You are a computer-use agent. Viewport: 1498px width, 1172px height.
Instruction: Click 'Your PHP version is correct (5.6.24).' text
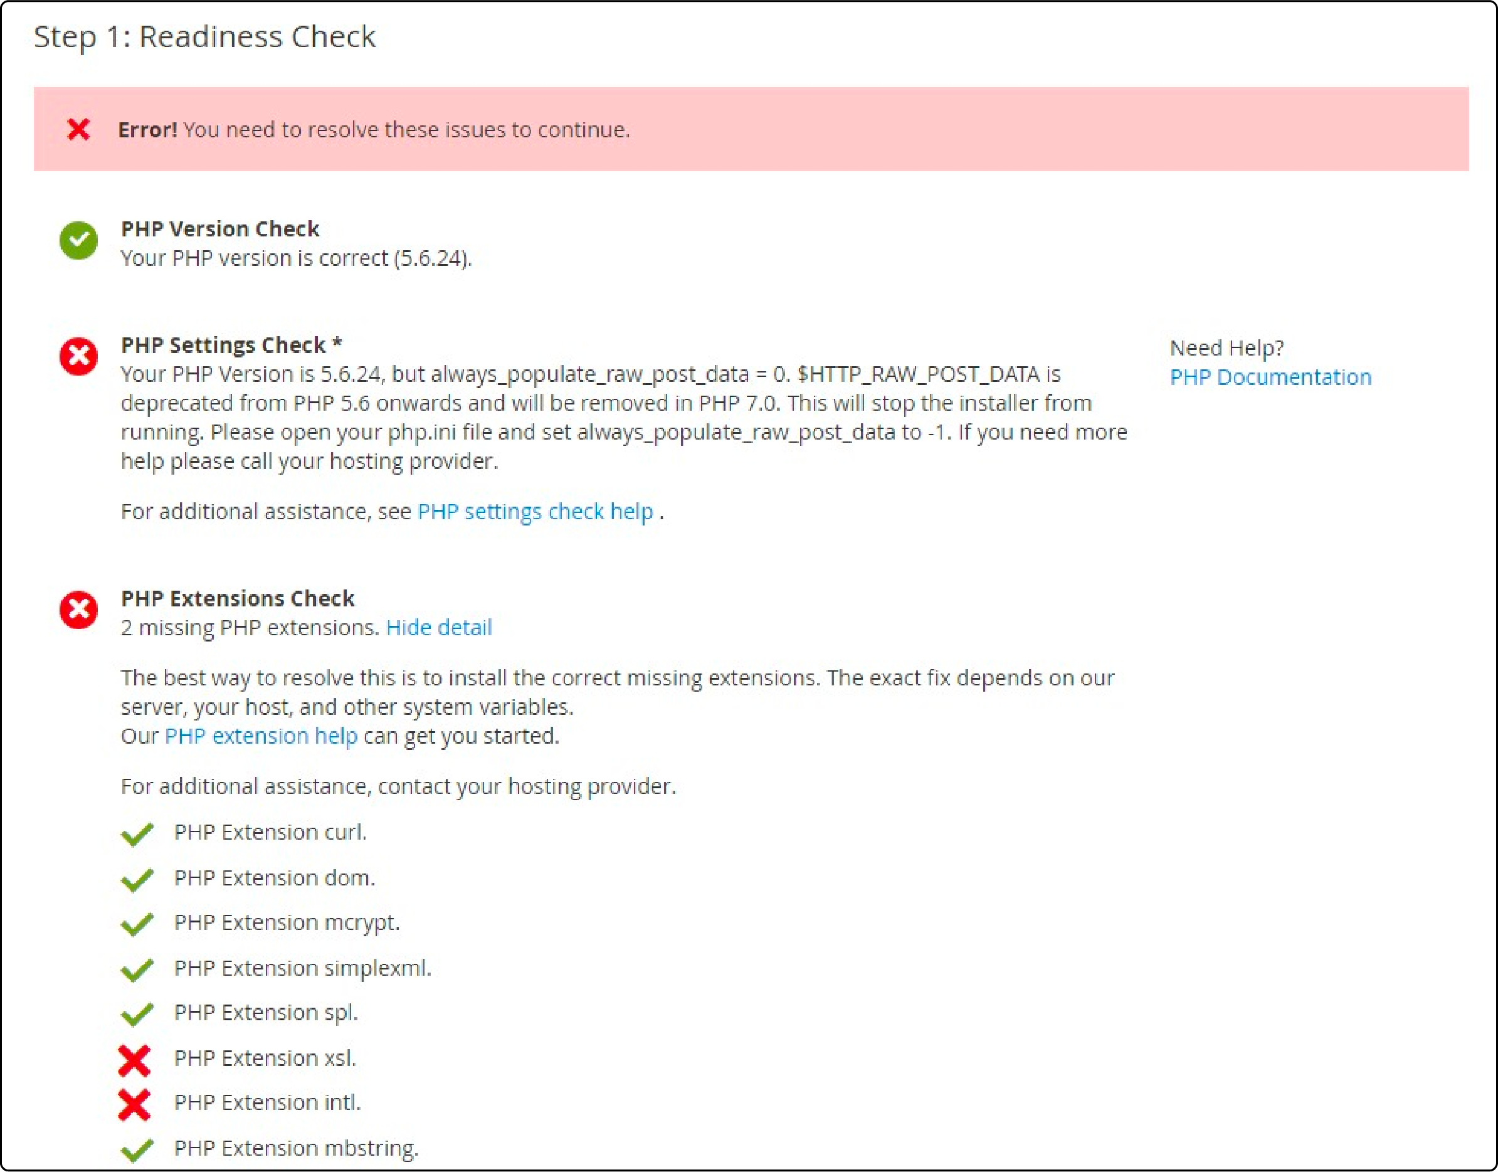pyautogui.click(x=297, y=259)
